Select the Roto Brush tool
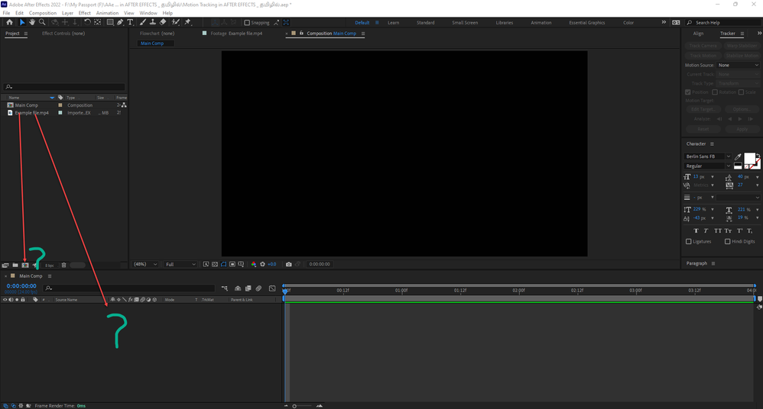Viewport: 763px width, 409px height. point(176,22)
